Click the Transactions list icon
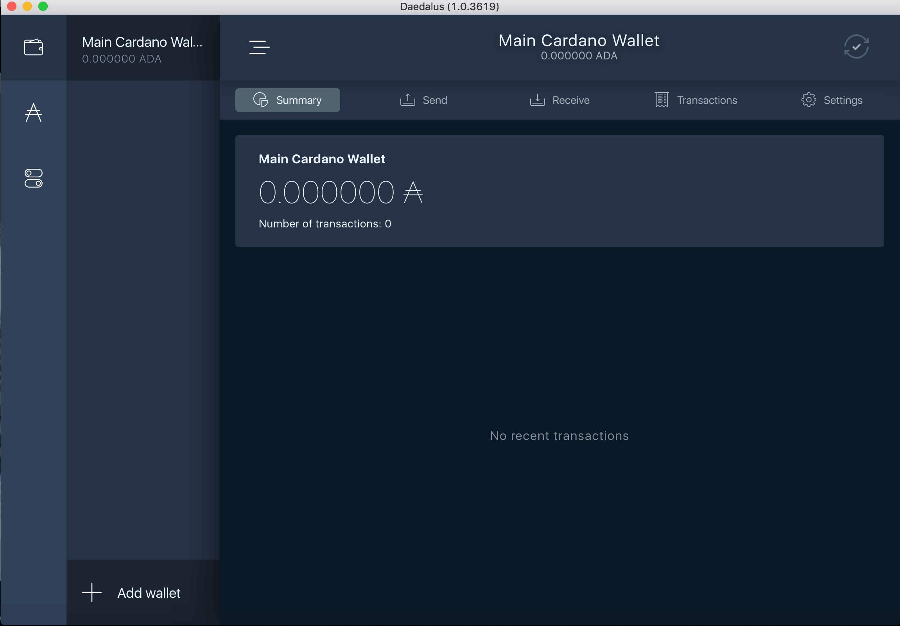 point(662,100)
